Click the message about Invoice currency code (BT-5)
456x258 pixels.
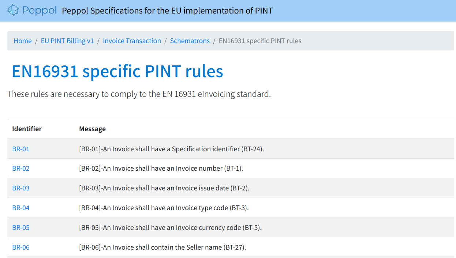pos(171,228)
